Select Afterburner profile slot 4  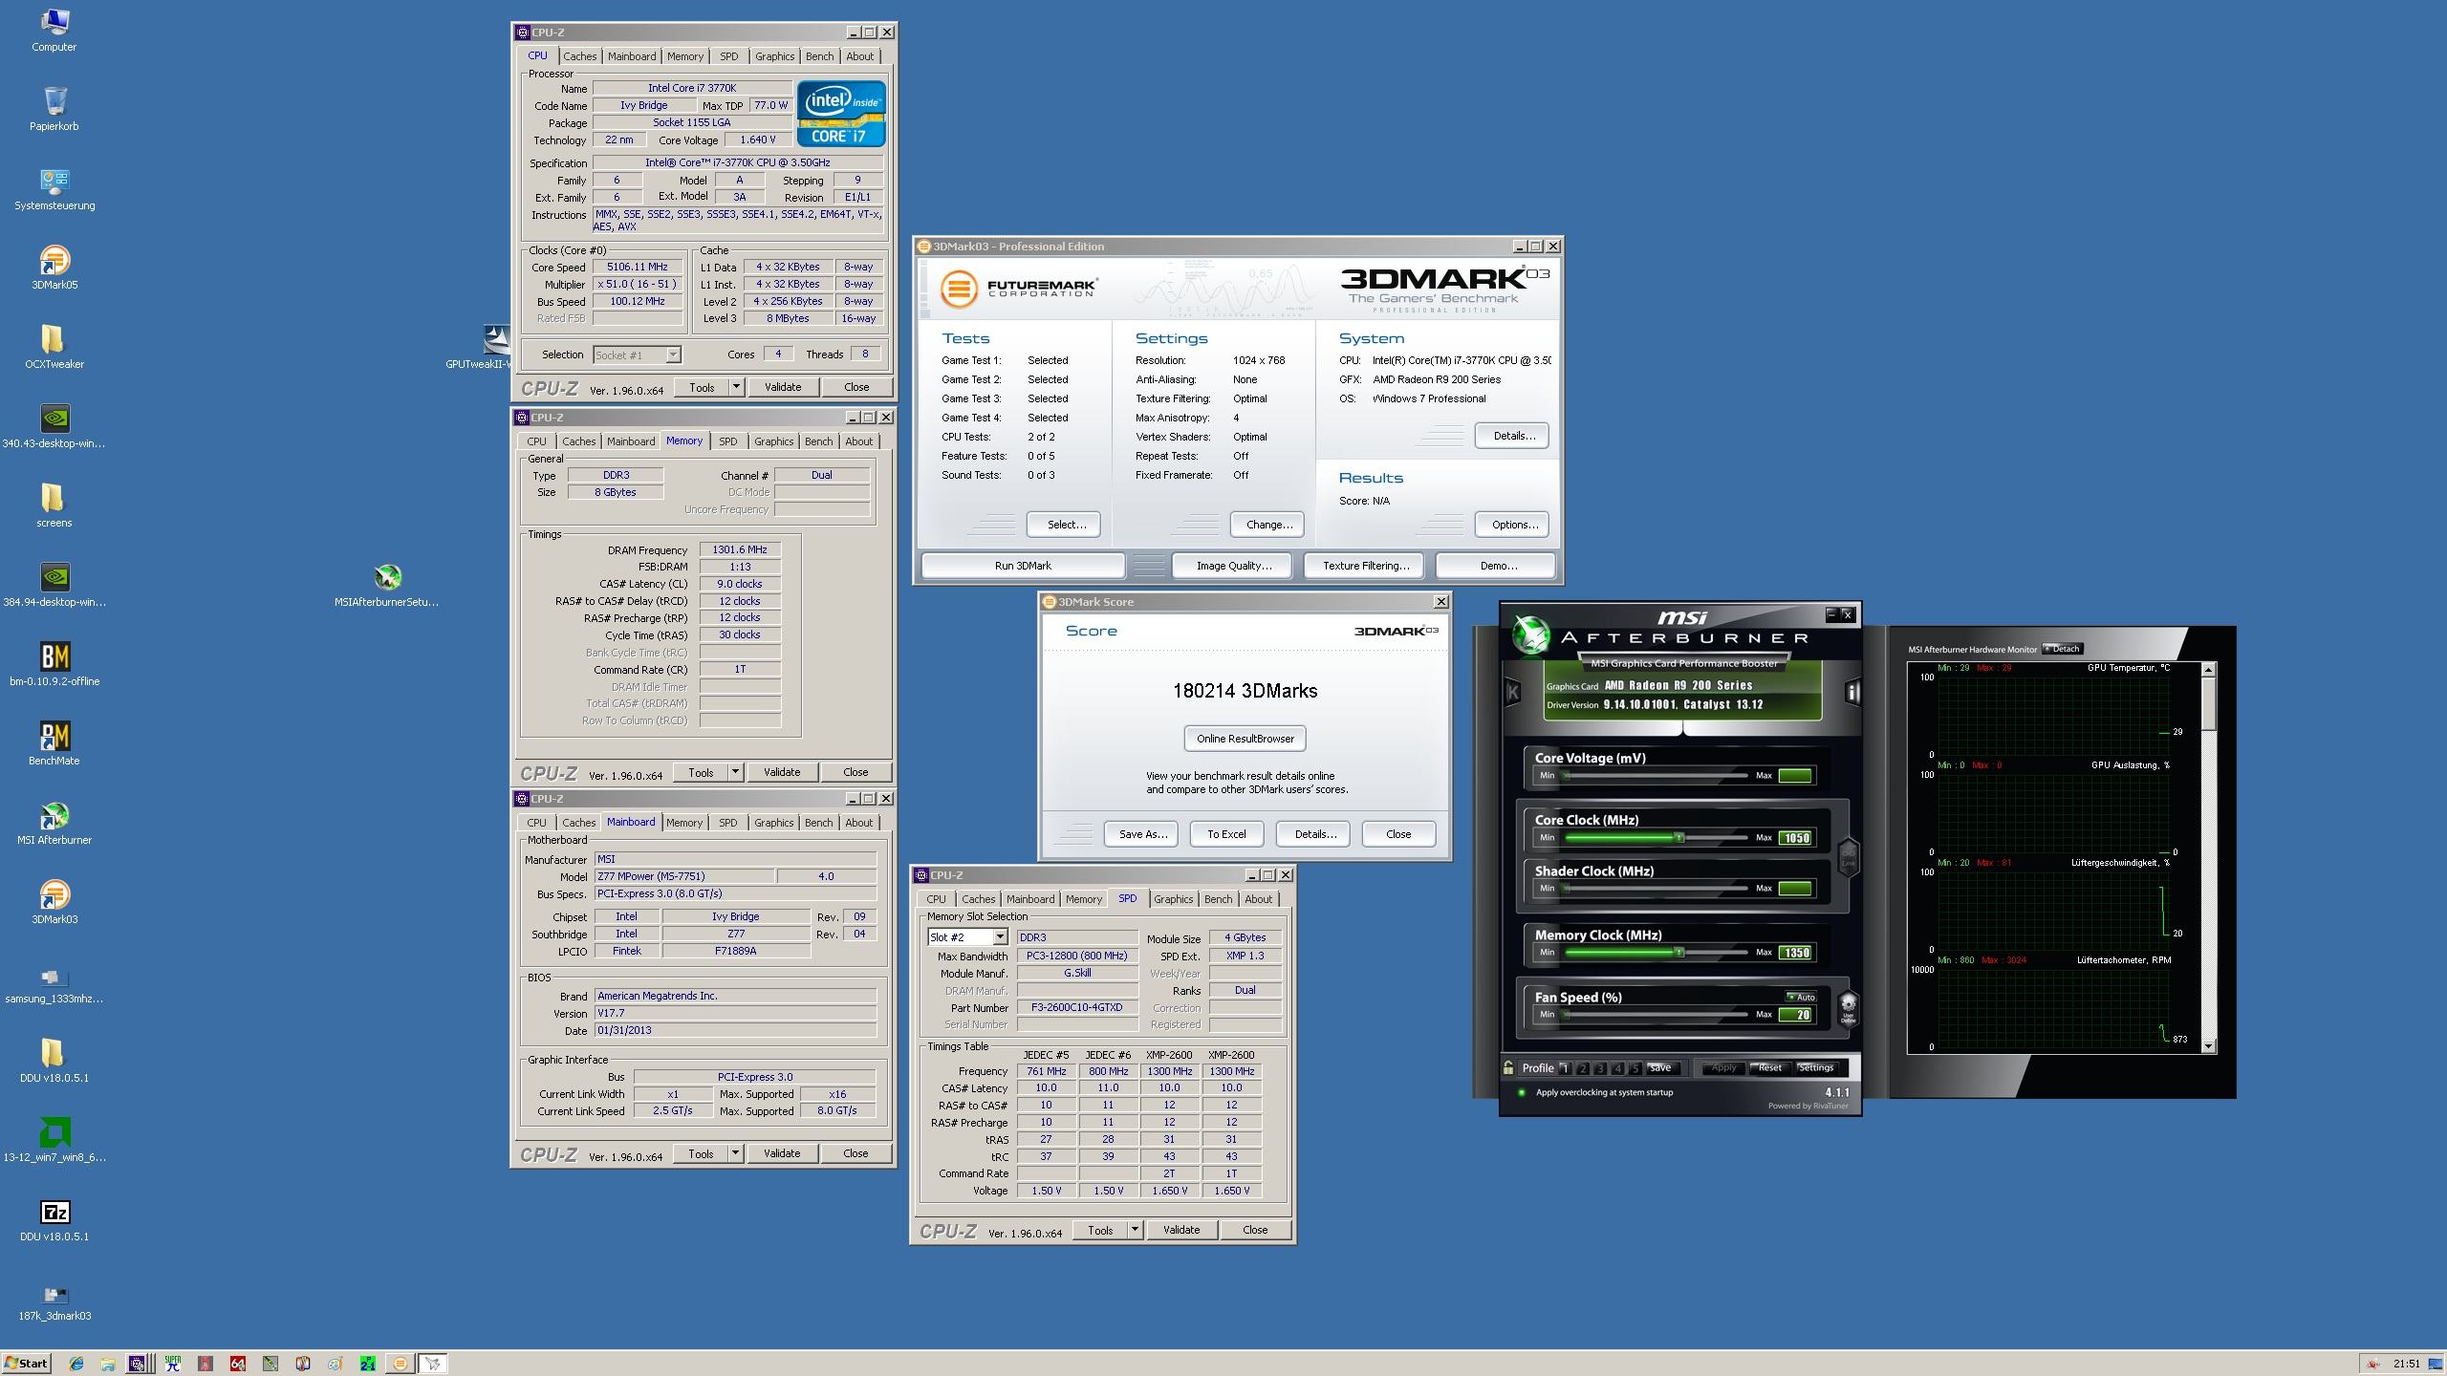click(1617, 1068)
